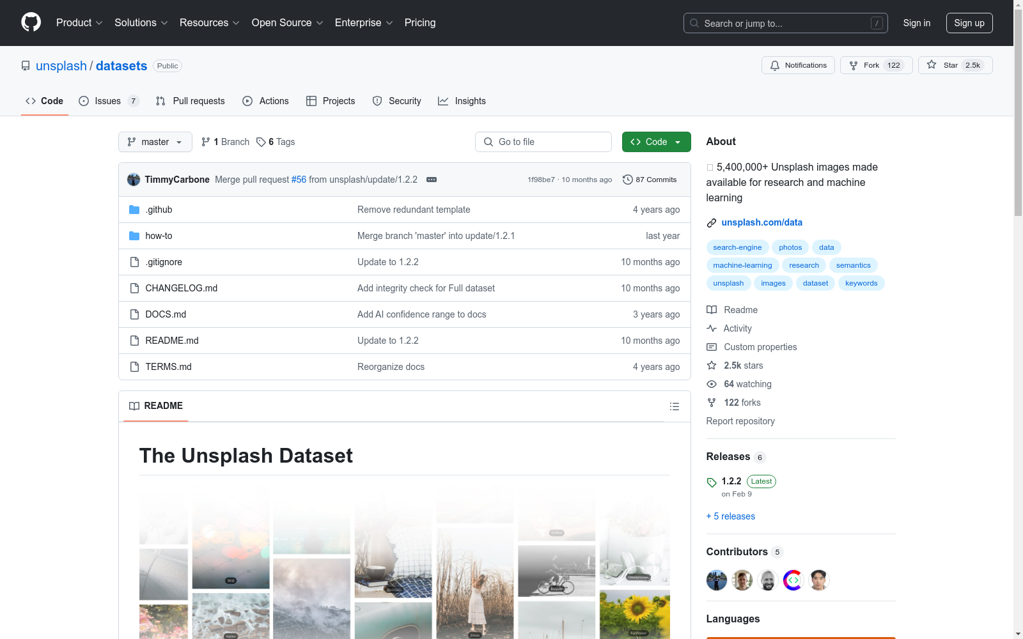Click Report repository
1023x639 pixels.
pos(740,421)
